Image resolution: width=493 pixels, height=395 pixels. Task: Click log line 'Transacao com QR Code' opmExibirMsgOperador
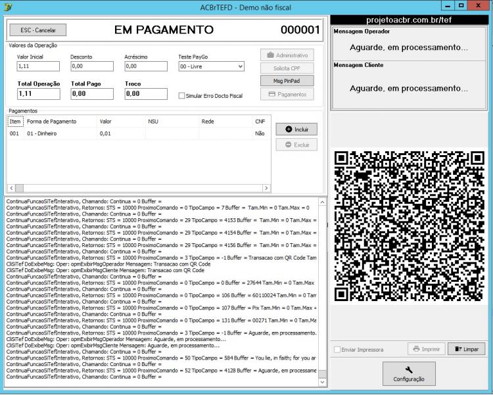tap(108, 264)
